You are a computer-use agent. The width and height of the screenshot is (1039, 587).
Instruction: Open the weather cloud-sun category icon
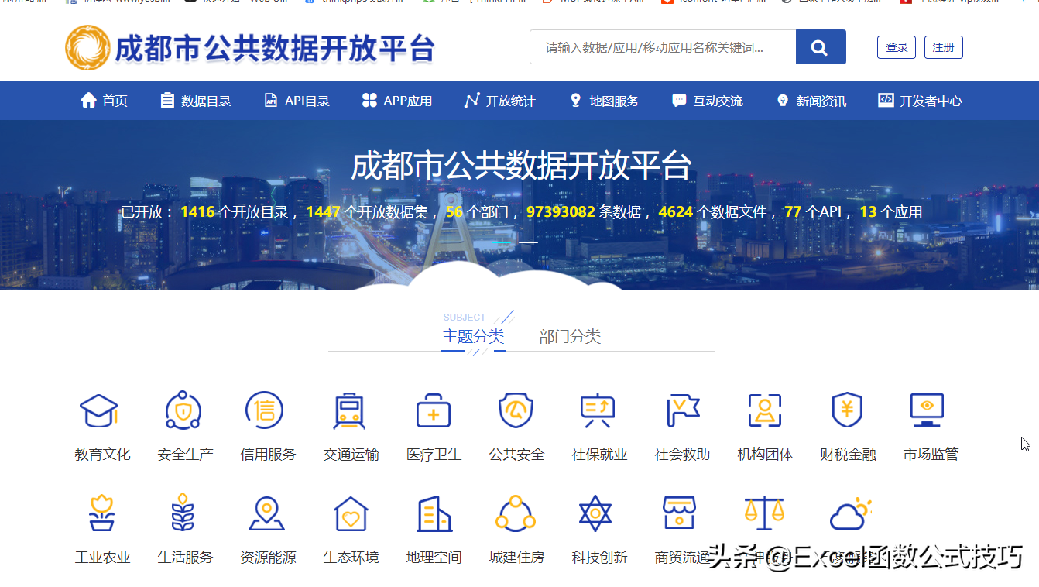point(850,513)
